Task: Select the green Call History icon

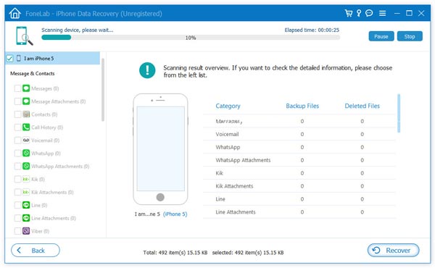Action: coord(26,127)
